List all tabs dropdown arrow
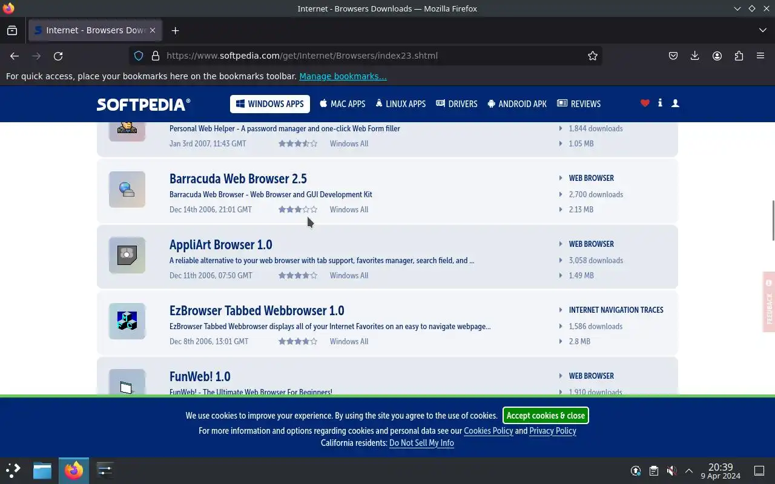Image resolution: width=775 pixels, height=484 pixels. [762, 30]
